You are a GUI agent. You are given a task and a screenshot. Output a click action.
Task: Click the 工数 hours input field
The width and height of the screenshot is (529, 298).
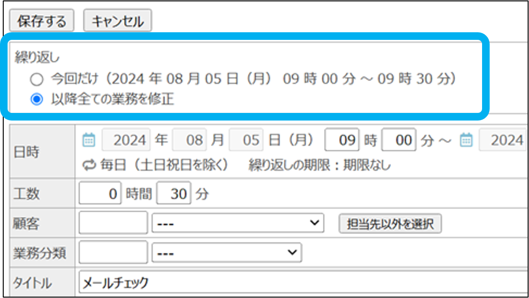tap(100, 194)
